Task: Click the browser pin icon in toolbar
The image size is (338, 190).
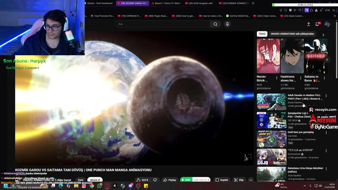Action: tap(281, 10)
